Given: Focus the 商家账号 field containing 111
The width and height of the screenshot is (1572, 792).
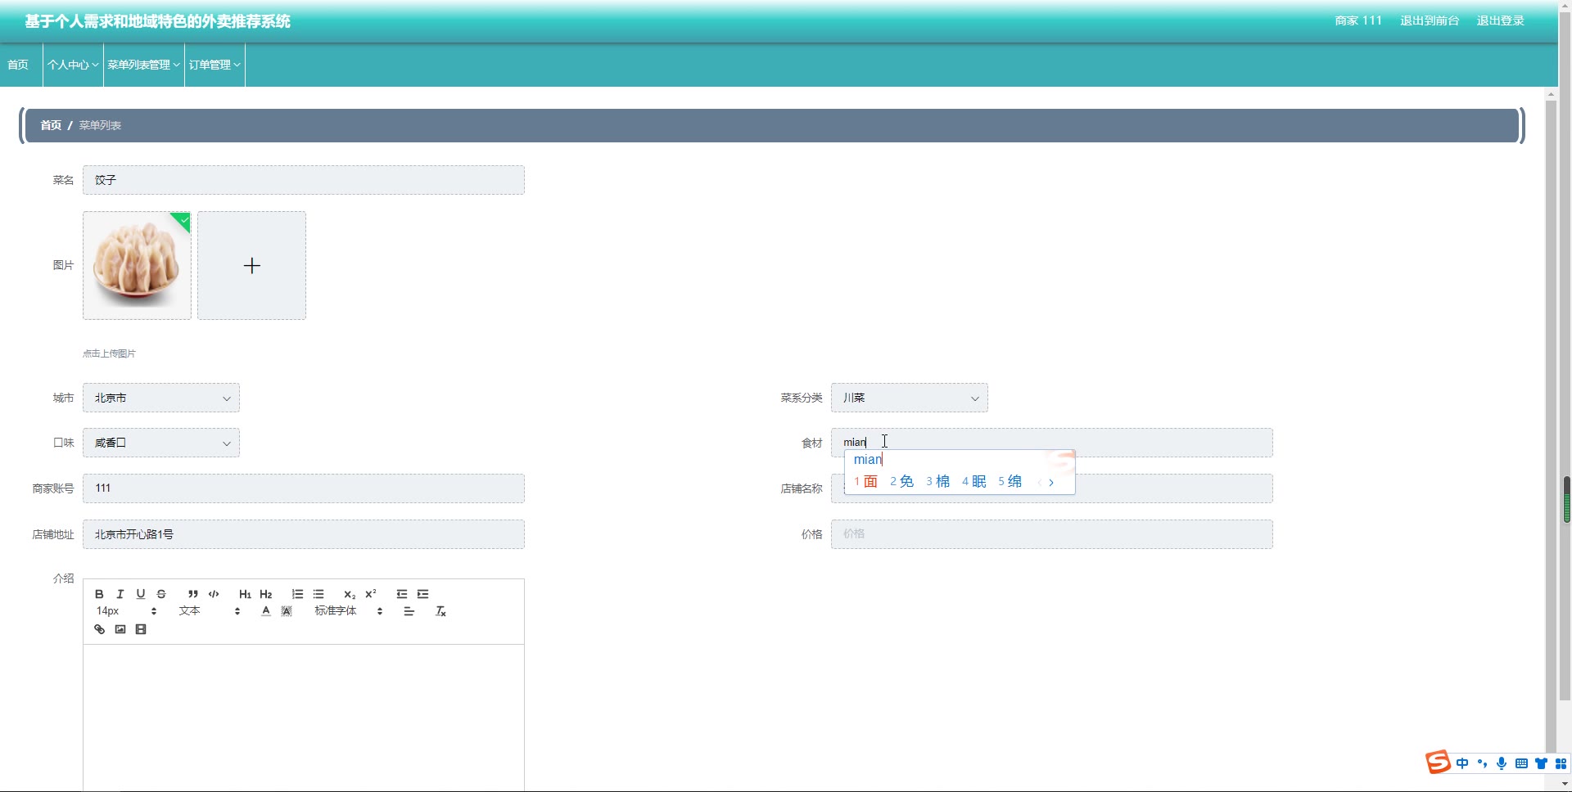Looking at the screenshot, I should [304, 488].
